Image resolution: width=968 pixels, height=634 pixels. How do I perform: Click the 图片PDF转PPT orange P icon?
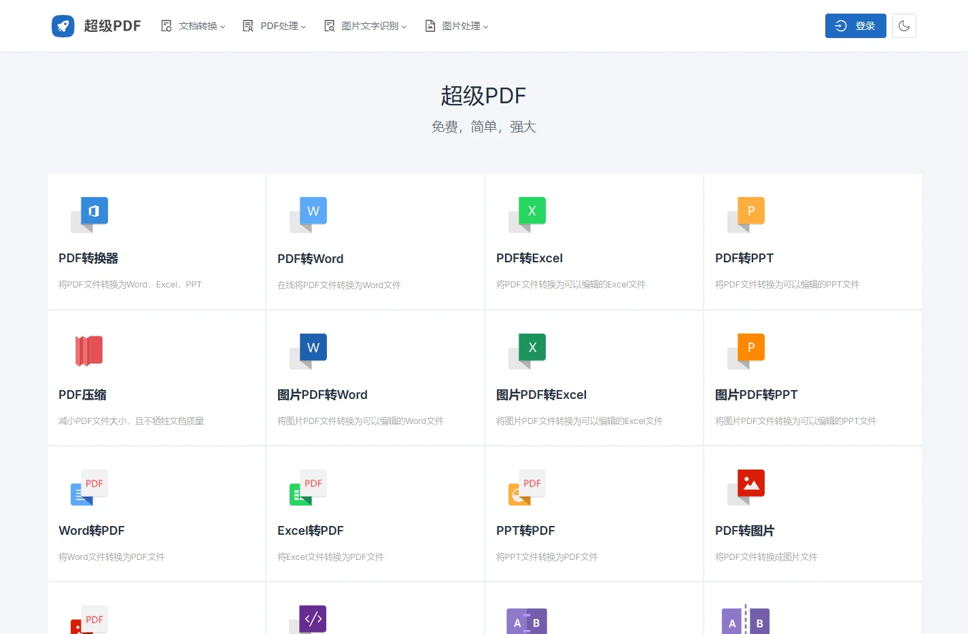[x=746, y=351]
